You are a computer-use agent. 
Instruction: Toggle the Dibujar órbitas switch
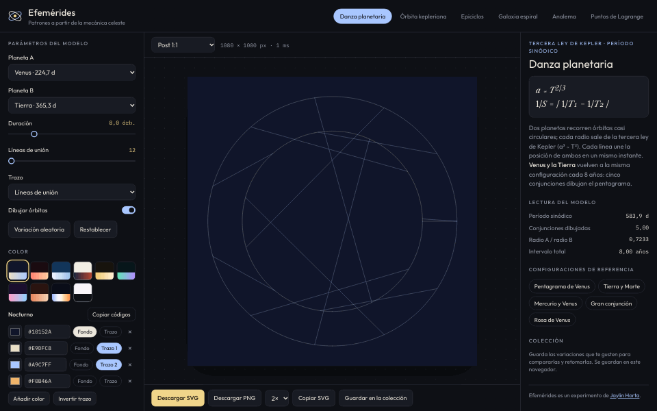pos(129,210)
